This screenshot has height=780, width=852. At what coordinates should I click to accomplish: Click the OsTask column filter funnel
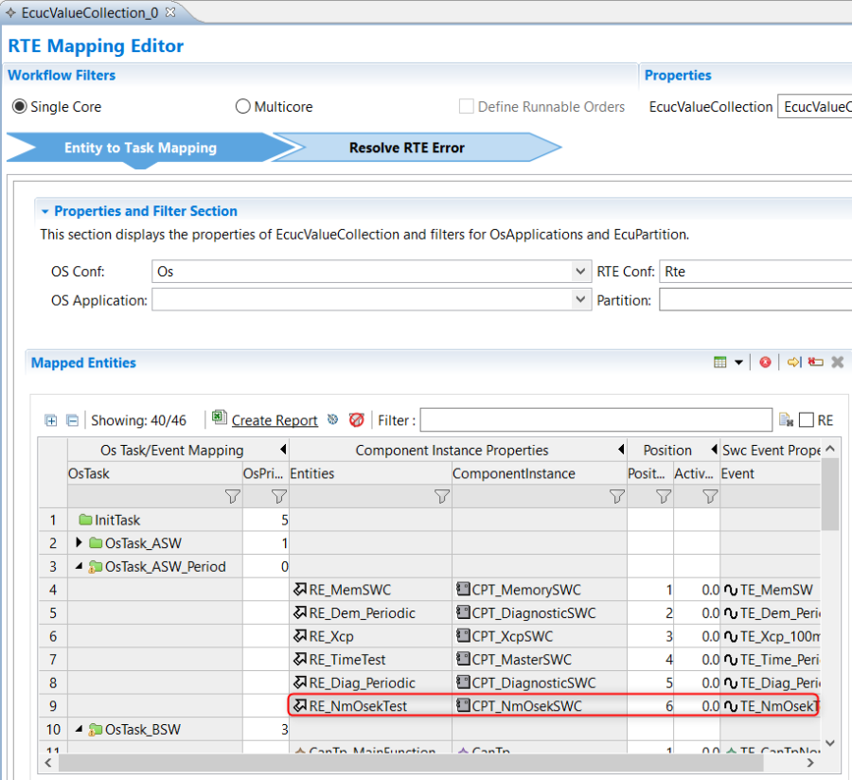tap(233, 496)
